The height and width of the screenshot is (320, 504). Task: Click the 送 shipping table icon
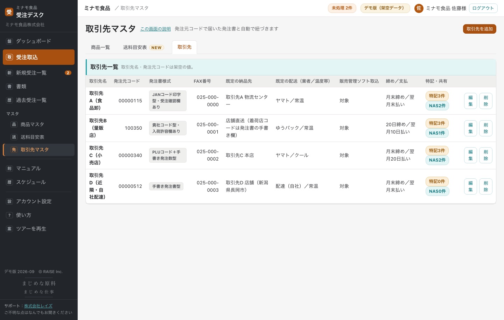click(x=14, y=137)
